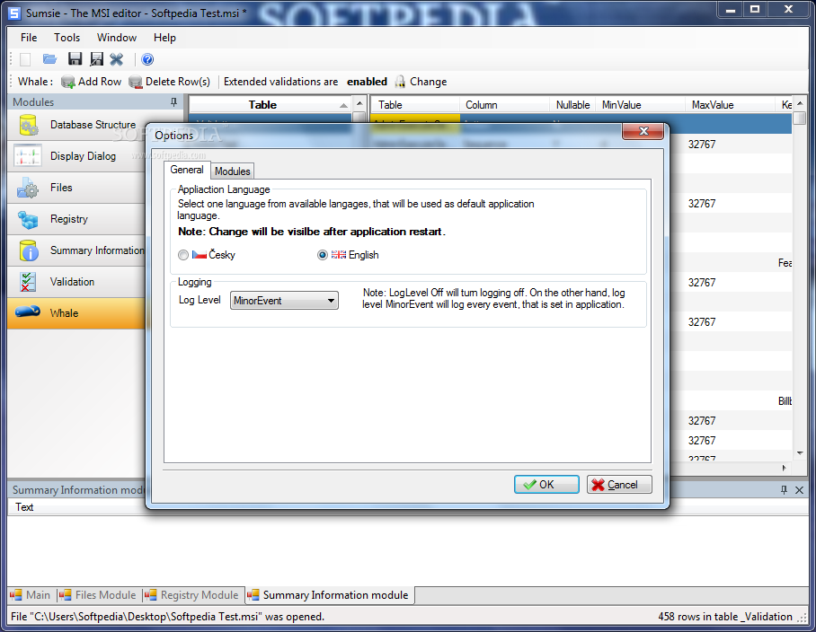The width and height of the screenshot is (816, 632).
Task: Open the Tools menu
Action: (x=67, y=38)
